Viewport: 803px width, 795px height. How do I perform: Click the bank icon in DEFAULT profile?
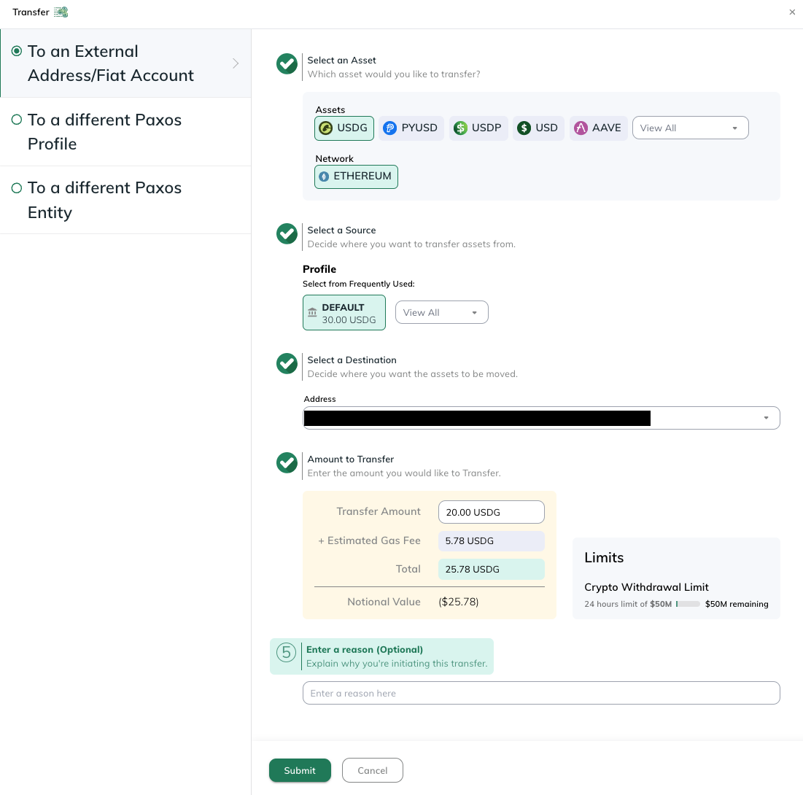click(312, 312)
